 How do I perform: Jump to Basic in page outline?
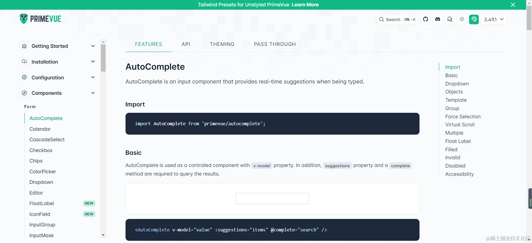[x=452, y=75]
